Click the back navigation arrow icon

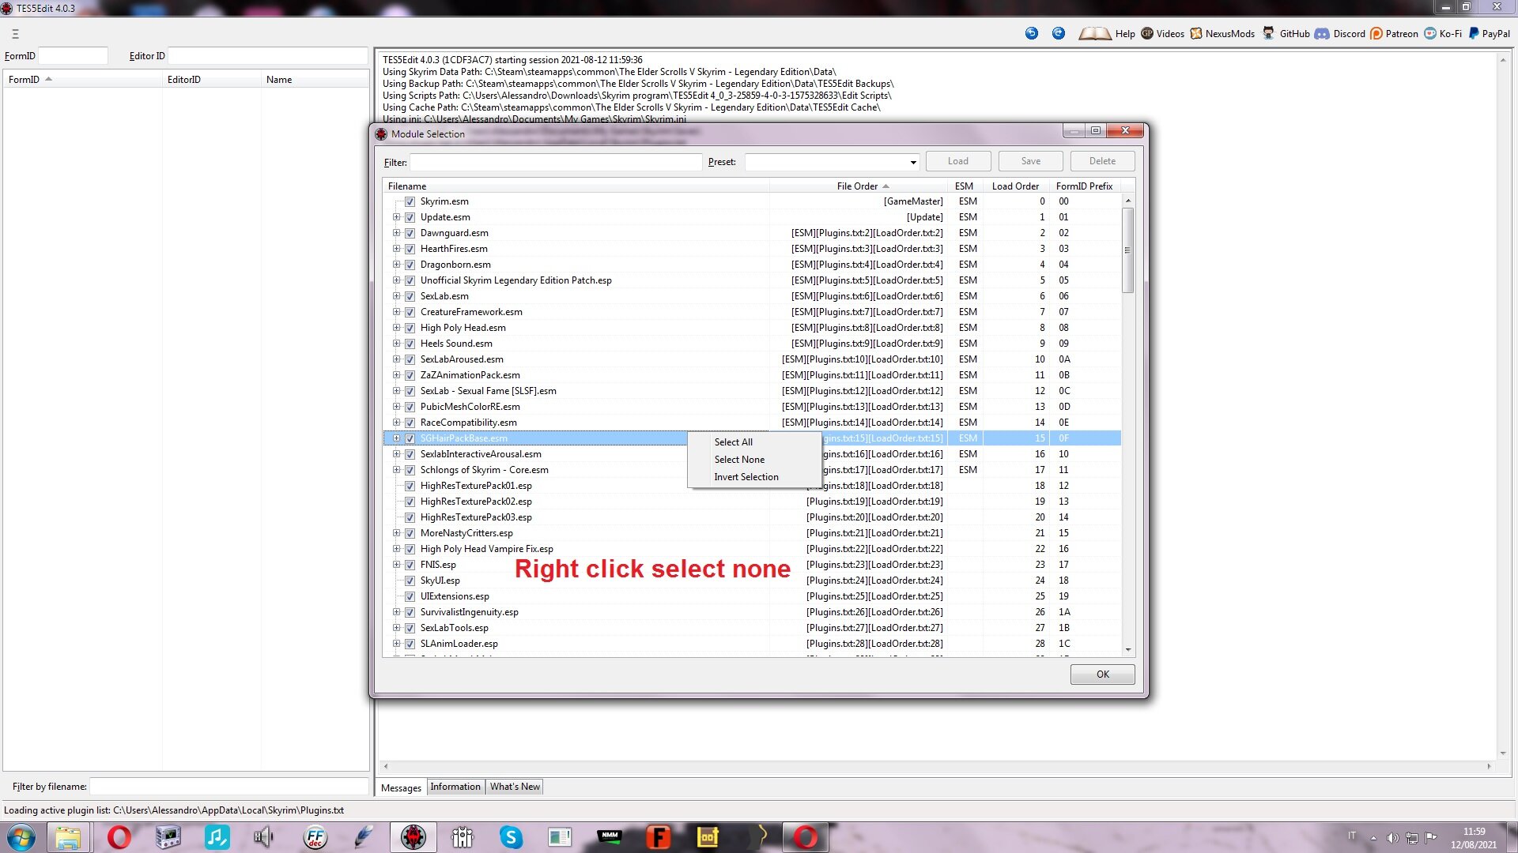[1031, 33]
